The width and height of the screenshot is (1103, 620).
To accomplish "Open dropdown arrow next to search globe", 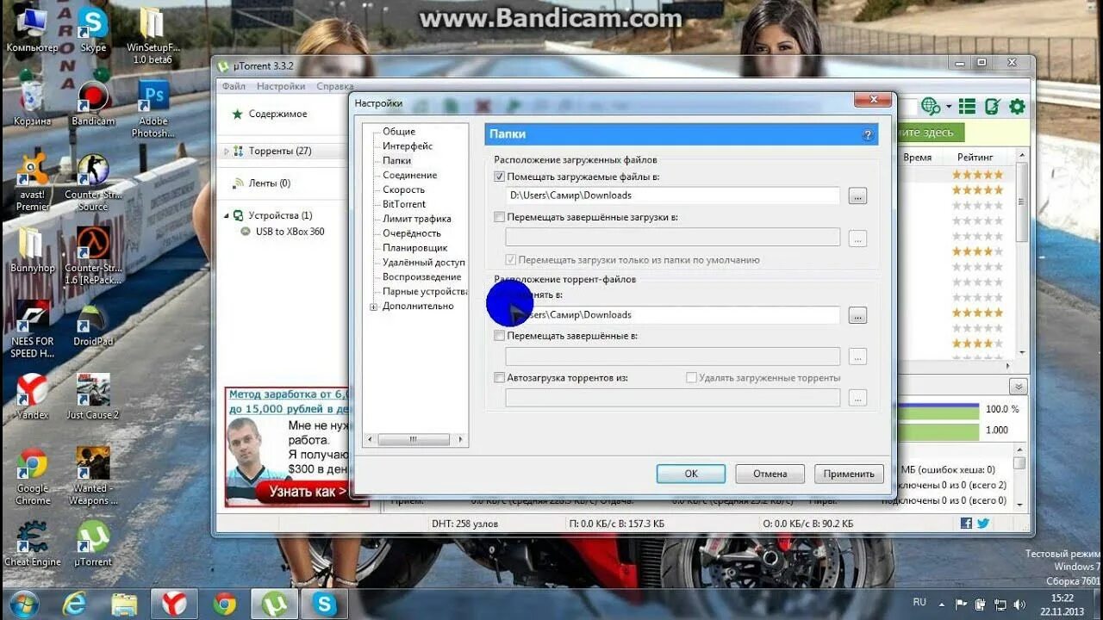I will coord(948,107).
